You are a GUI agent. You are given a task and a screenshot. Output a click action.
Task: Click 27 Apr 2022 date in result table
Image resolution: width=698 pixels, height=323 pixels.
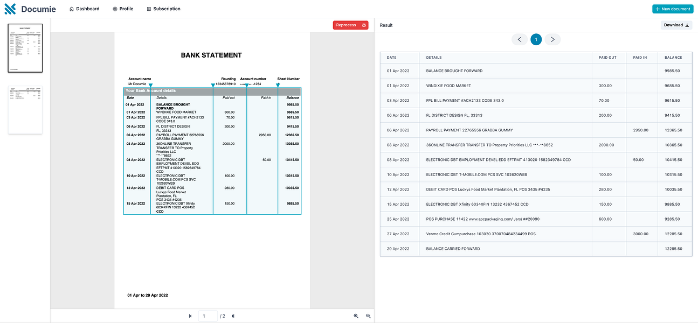click(x=398, y=234)
